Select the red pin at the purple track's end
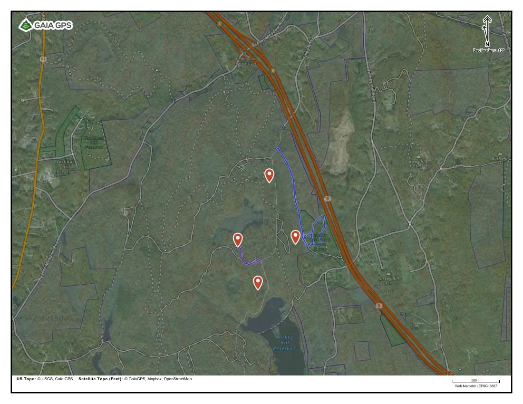Viewport: 523px width, 404px height. pyautogui.click(x=237, y=240)
